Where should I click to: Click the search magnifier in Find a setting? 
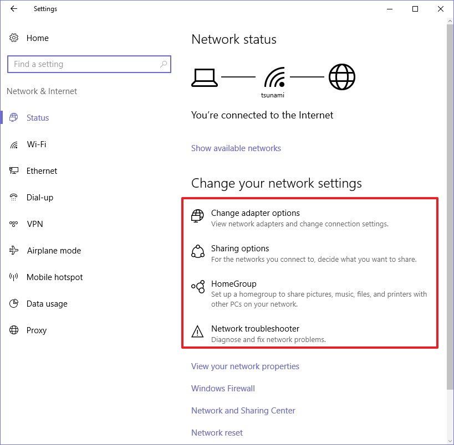tap(164, 64)
